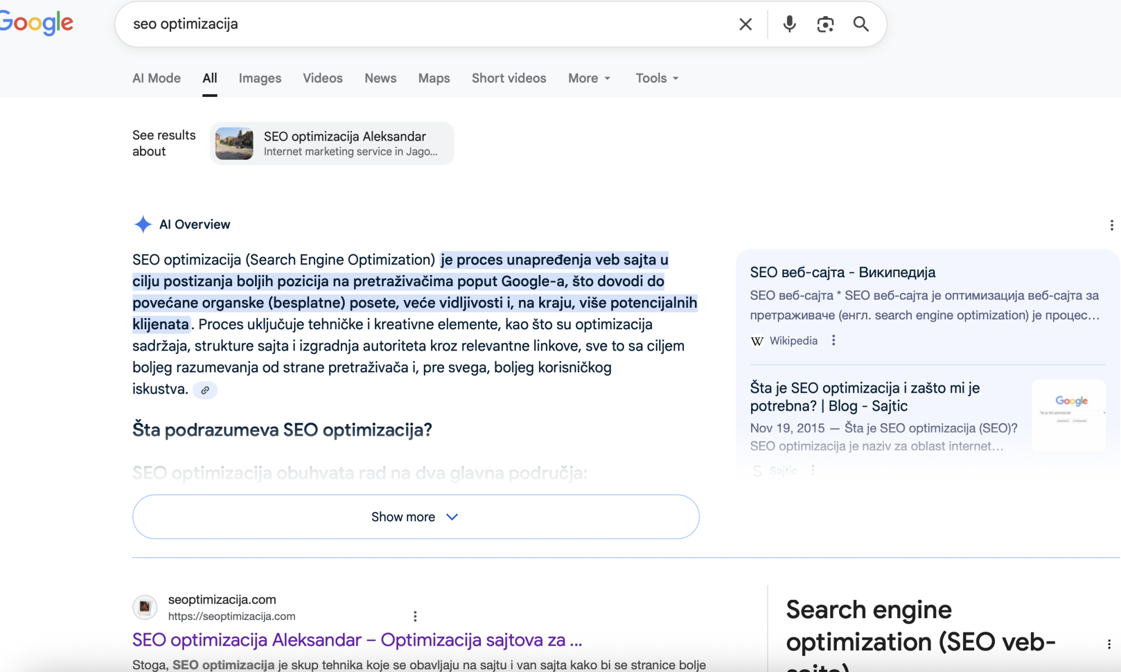Click heading 'Šta podrazumeva SEO optimizacija?'

coord(282,430)
